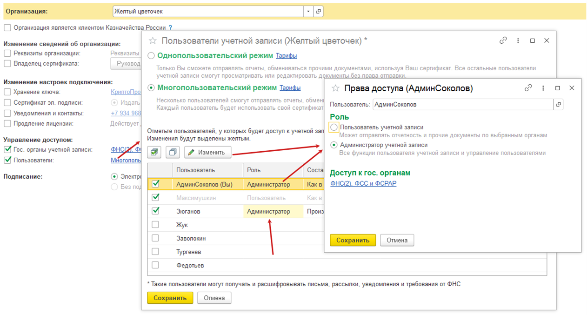
Task: Close the Права доступа dialog
Action: tap(572, 88)
